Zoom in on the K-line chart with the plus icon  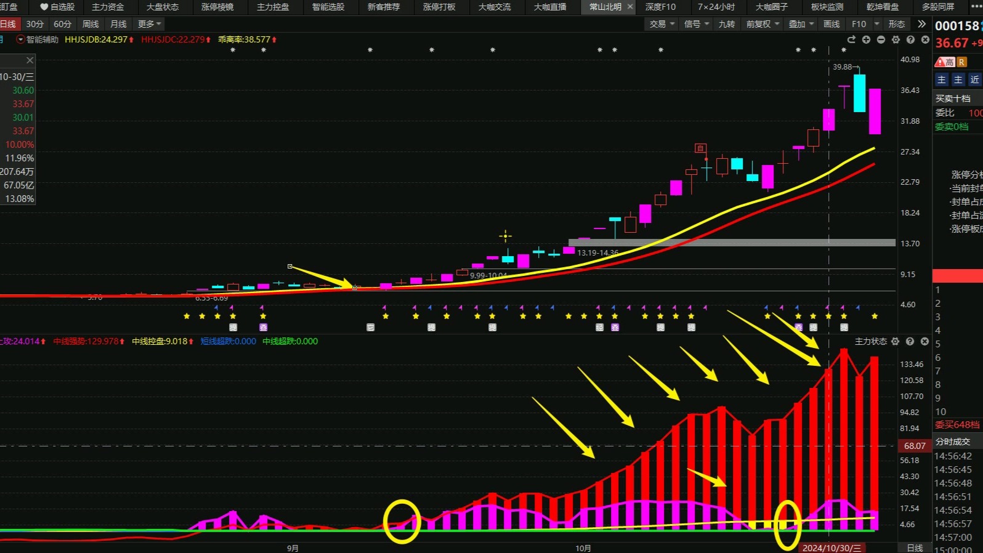tap(866, 39)
